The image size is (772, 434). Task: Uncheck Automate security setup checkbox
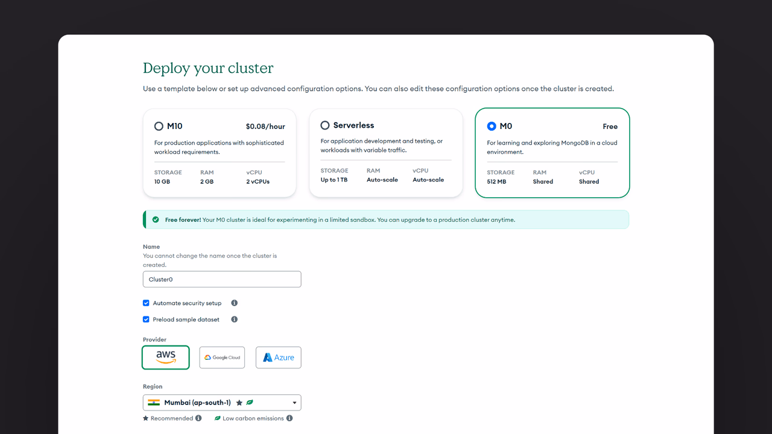tap(146, 303)
